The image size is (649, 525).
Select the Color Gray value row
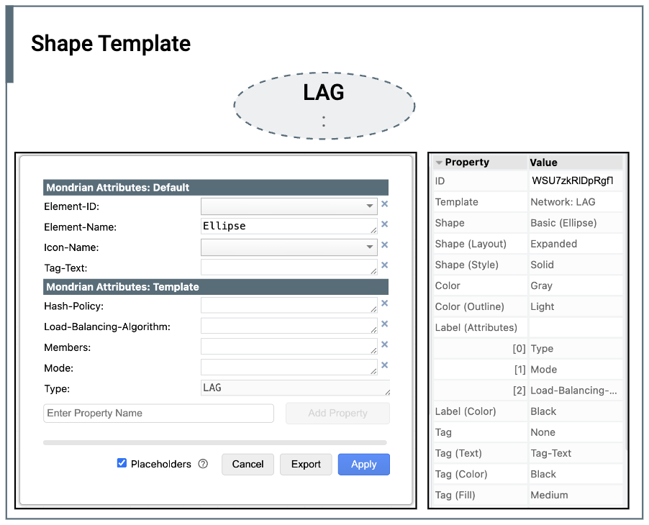(574, 286)
